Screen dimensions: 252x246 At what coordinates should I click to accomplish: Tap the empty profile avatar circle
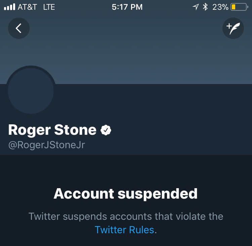pyautogui.click(x=31, y=91)
